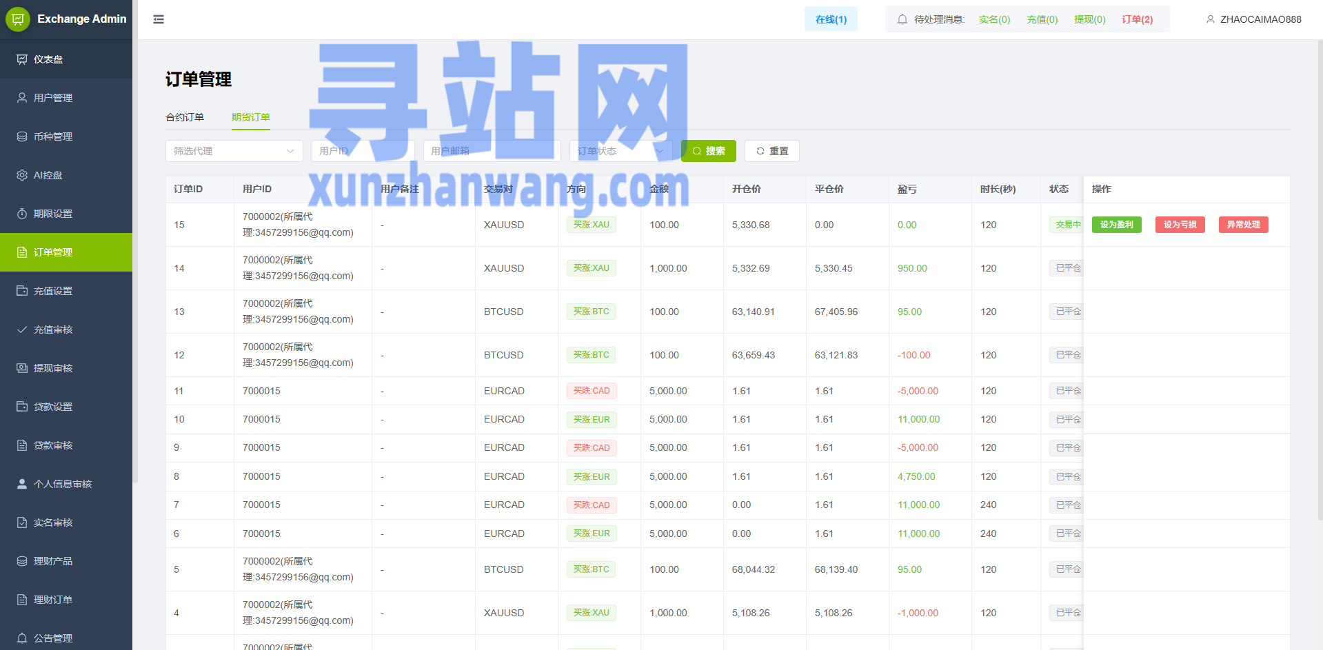The width and height of the screenshot is (1323, 650).
Task: Open the 订单(2) pending orders link
Action: 1137,19
